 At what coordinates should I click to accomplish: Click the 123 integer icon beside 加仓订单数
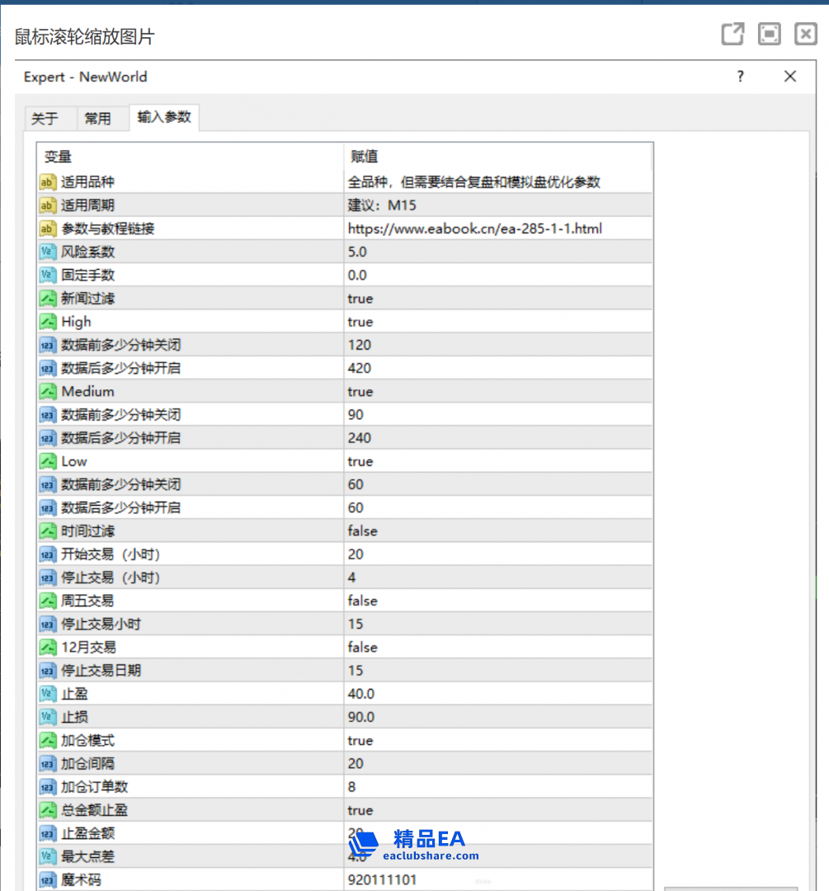click(47, 786)
